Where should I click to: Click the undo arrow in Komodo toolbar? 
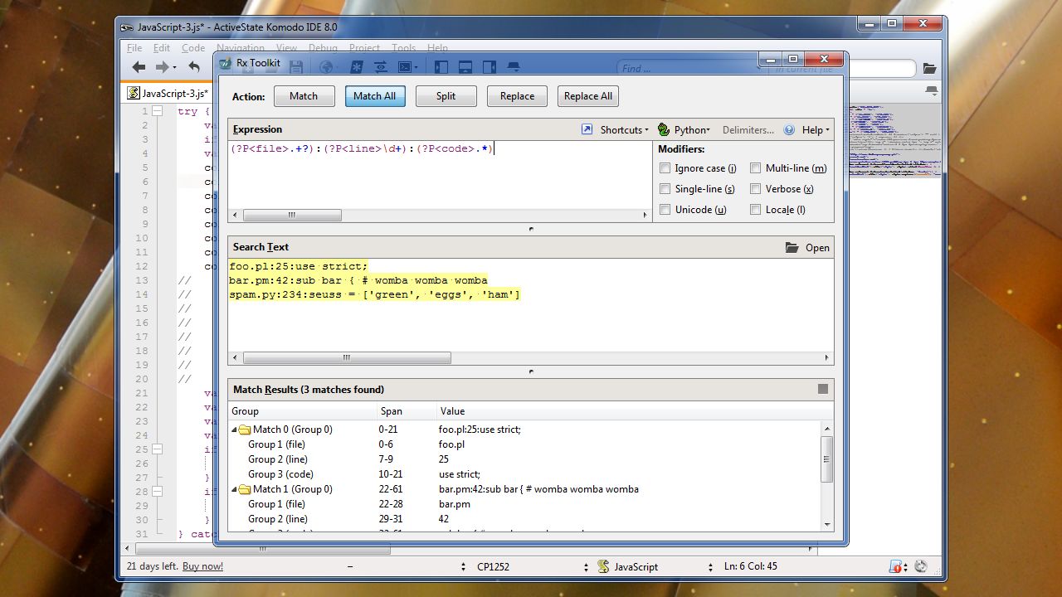(x=194, y=67)
